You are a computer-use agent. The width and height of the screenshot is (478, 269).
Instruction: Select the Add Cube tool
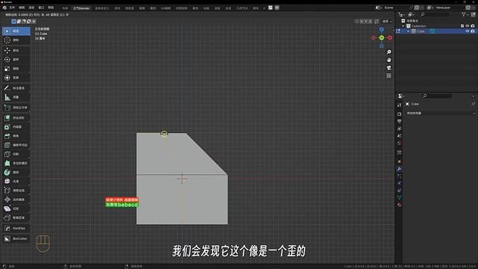(x=16, y=108)
